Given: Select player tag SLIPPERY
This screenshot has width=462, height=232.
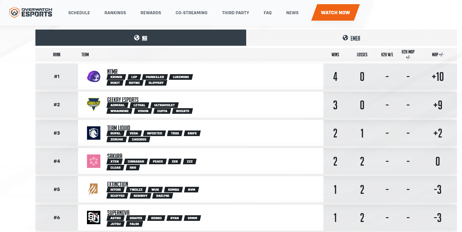Looking at the screenshot, I should pos(156,83).
